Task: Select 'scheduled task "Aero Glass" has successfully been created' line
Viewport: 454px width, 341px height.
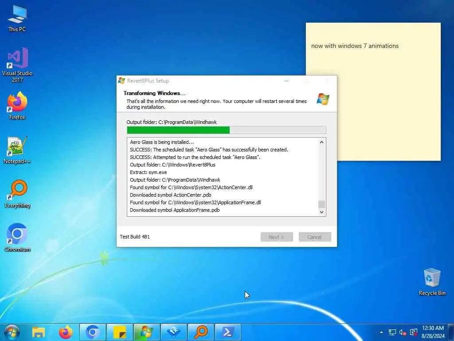Action: tap(209, 150)
